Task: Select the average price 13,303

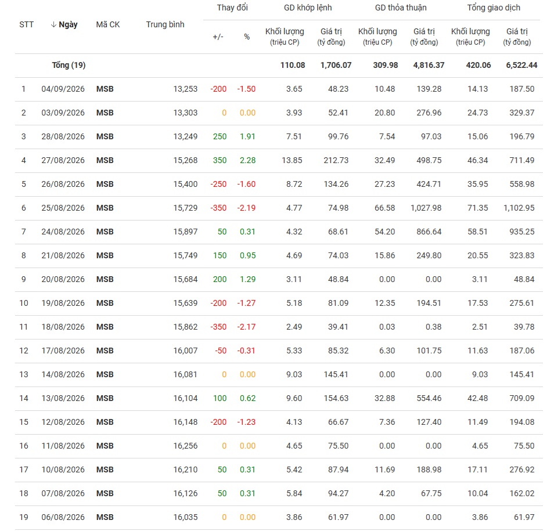Action: (x=186, y=113)
